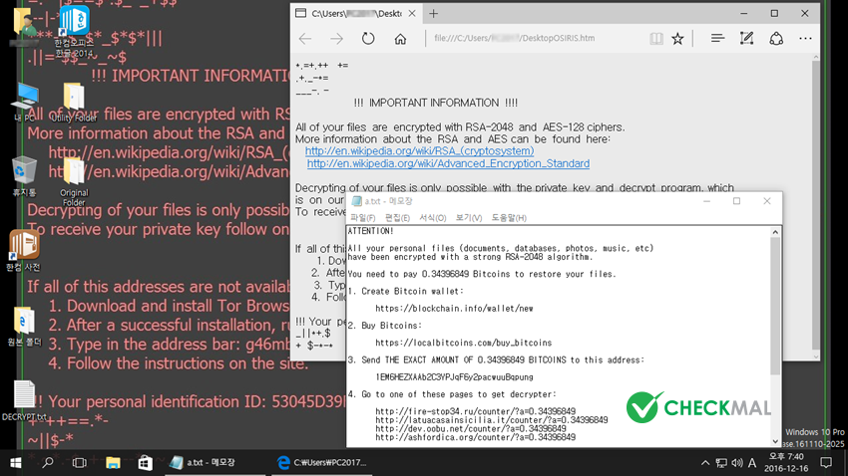Click the Edge Refresh button
848x476 pixels.
point(368,39)
